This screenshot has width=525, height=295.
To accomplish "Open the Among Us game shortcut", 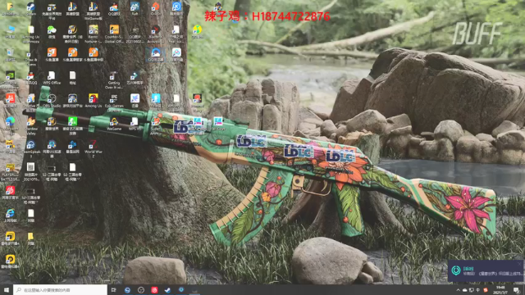I will coord(93,101).
